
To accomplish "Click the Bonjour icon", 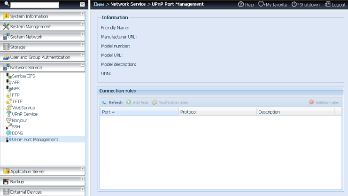I will click(x=8, y=120).
